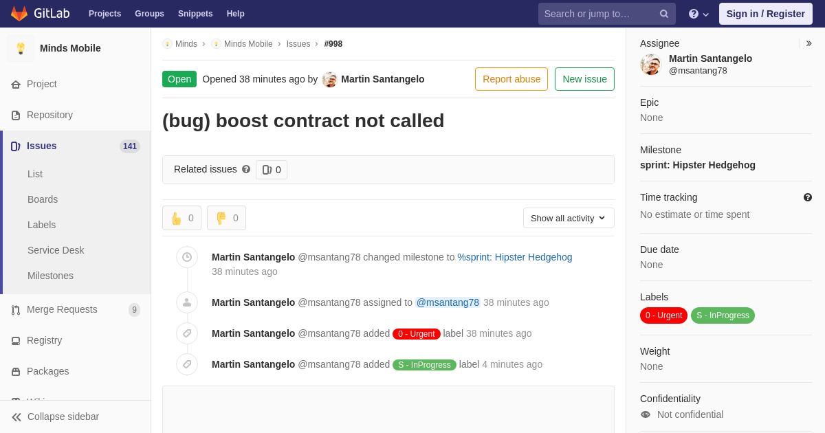Click the Not confidential eye icon
This screenshot has height=433, width=825.
tap(646, 414)
